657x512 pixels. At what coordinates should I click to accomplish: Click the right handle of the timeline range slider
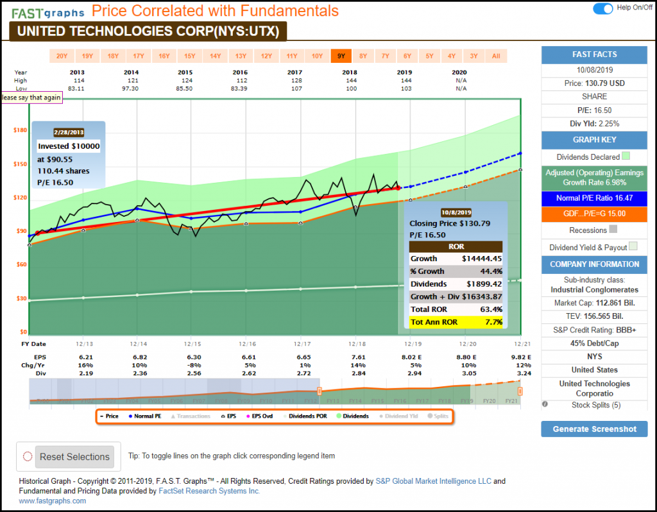[x=520, y=391]
